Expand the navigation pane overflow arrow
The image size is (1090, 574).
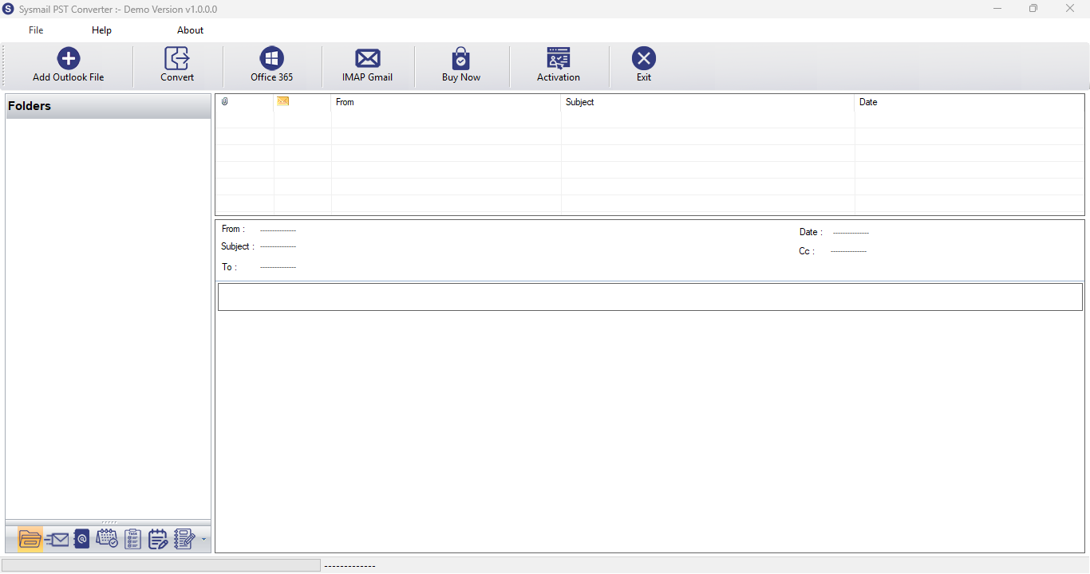coord(203,540)
